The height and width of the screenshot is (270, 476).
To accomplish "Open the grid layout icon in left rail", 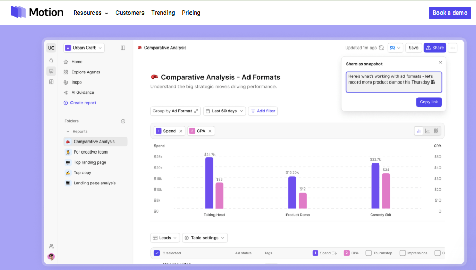I will [x=51, y=81].
